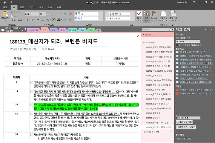The width and height of the screenshot is (215, 143).
Task: Switch to the 일기 section tab
Action: pos(91,30)
